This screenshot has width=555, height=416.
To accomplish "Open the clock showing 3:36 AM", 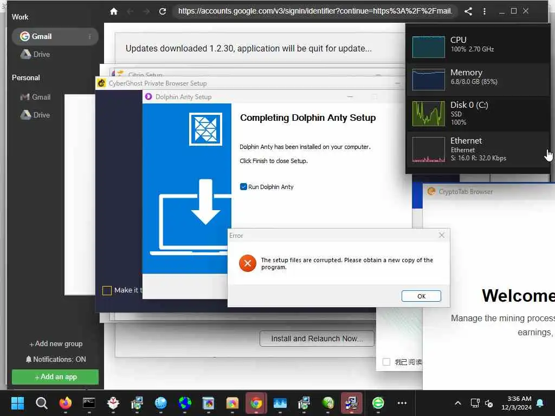I will point(517,403).
